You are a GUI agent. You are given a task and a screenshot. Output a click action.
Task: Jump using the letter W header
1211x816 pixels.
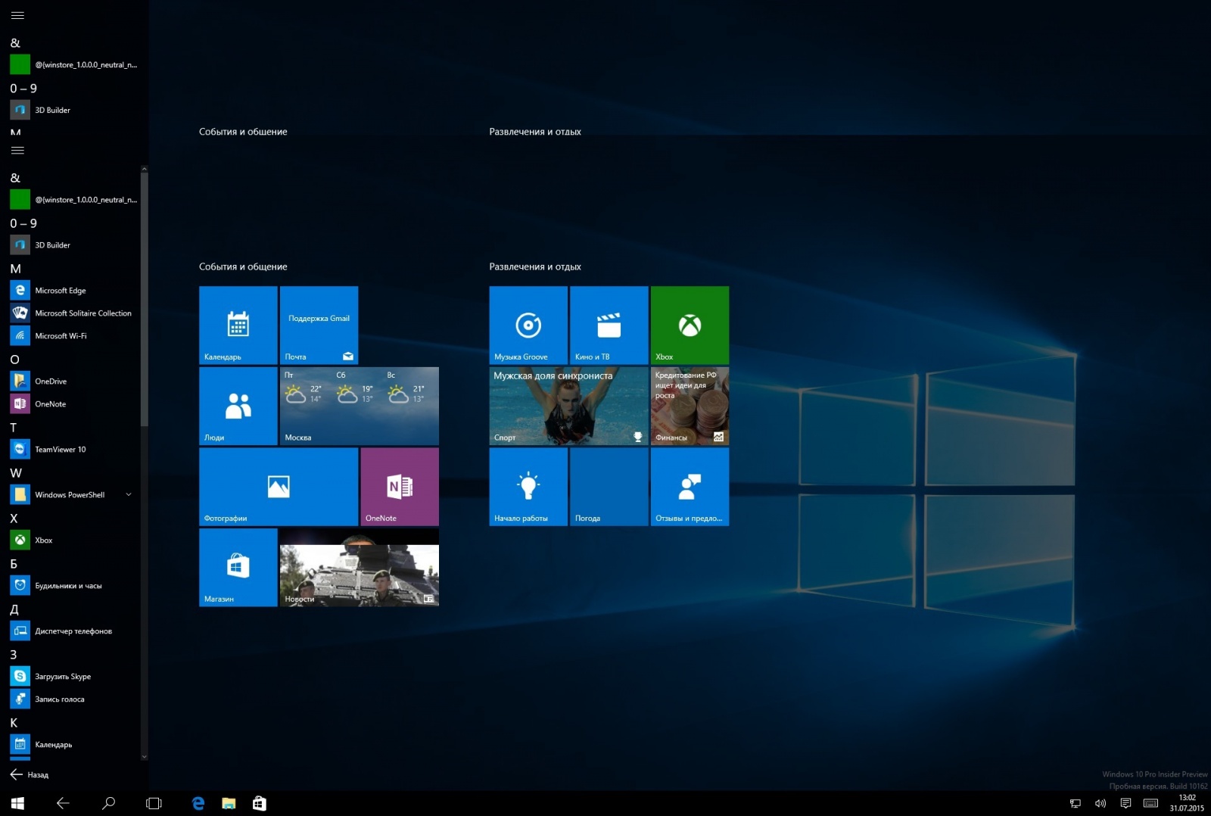tap(16, 473)
